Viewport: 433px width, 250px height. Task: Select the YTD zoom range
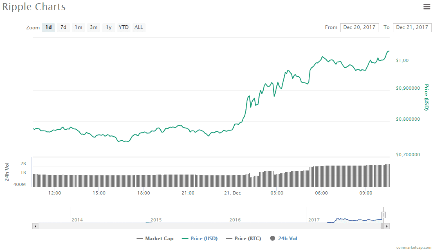(x=124, y=27)
